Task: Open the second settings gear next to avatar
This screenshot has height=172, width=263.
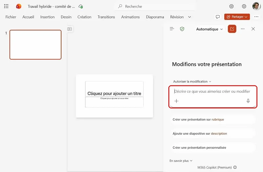Action: coord(244,6)
